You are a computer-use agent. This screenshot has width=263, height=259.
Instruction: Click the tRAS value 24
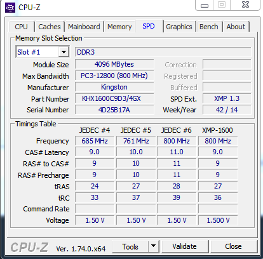click(x=95, y=186)
